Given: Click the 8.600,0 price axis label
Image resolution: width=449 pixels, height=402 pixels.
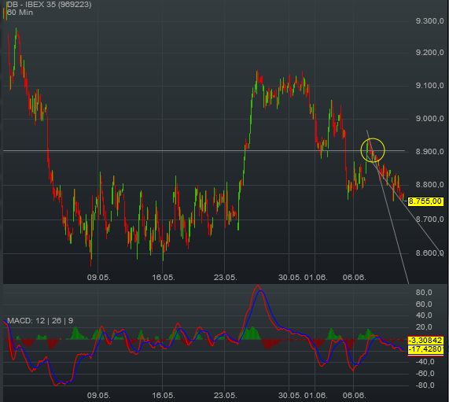Looking at the screenshot, I should (x=429, y=253).
